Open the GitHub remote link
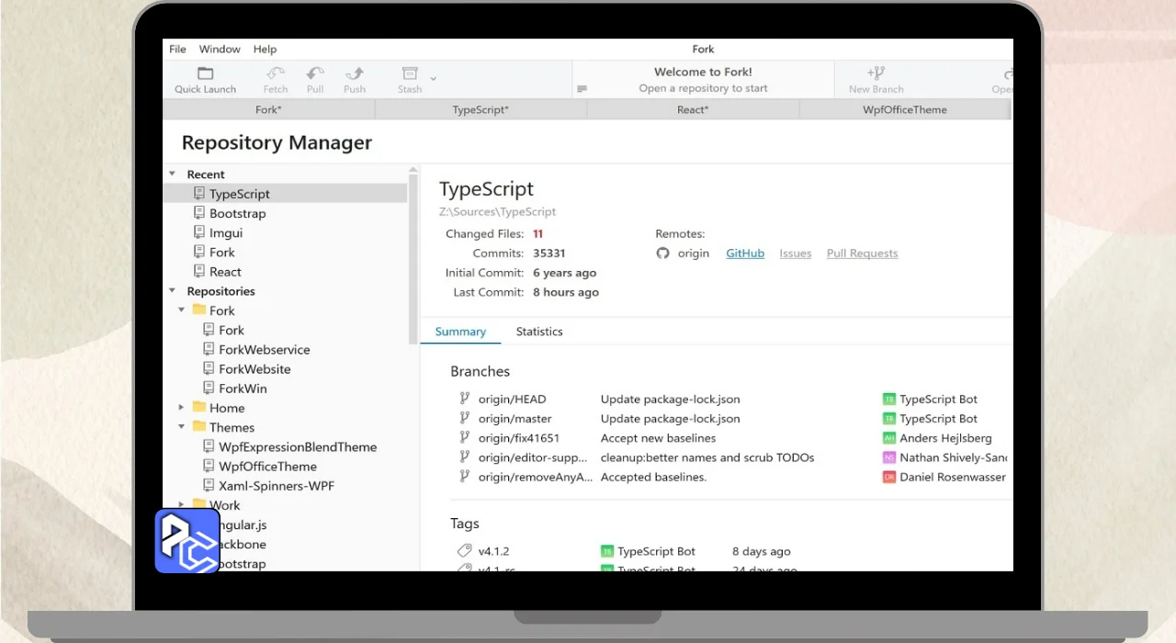The image size is (1176, 643). coord(745,254)
